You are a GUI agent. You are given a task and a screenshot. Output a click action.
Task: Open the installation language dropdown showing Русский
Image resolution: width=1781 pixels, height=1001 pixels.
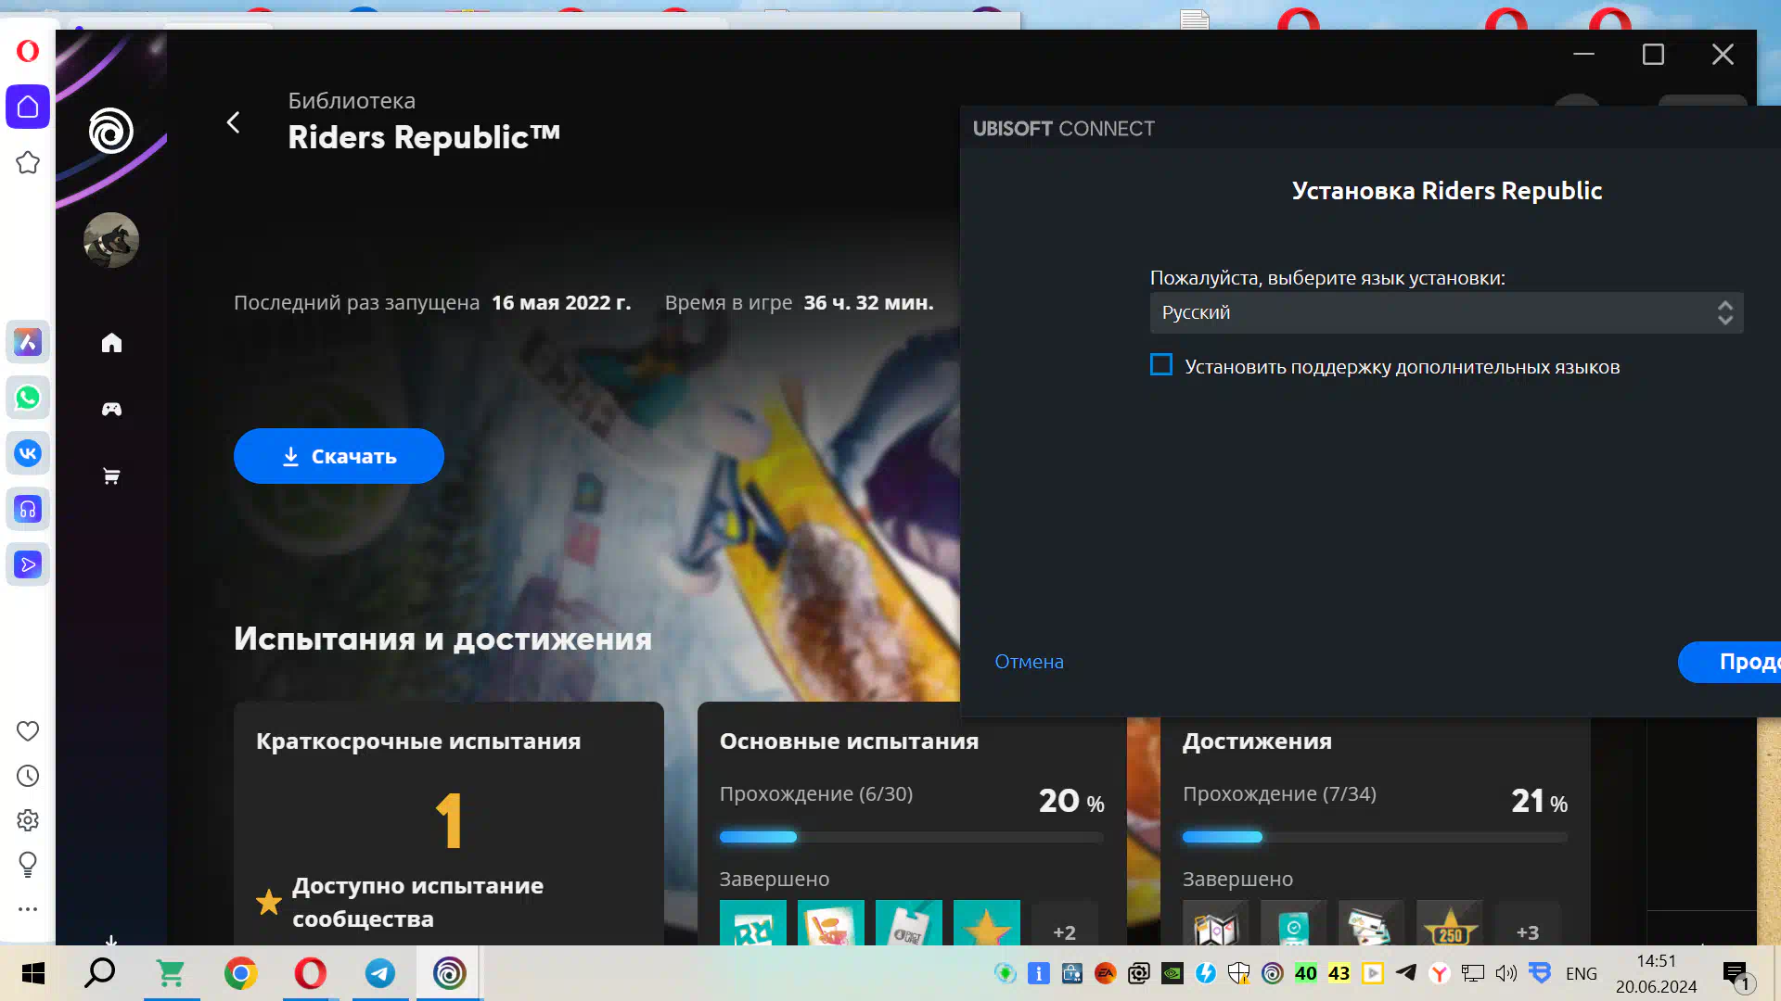click(1446, 313)
